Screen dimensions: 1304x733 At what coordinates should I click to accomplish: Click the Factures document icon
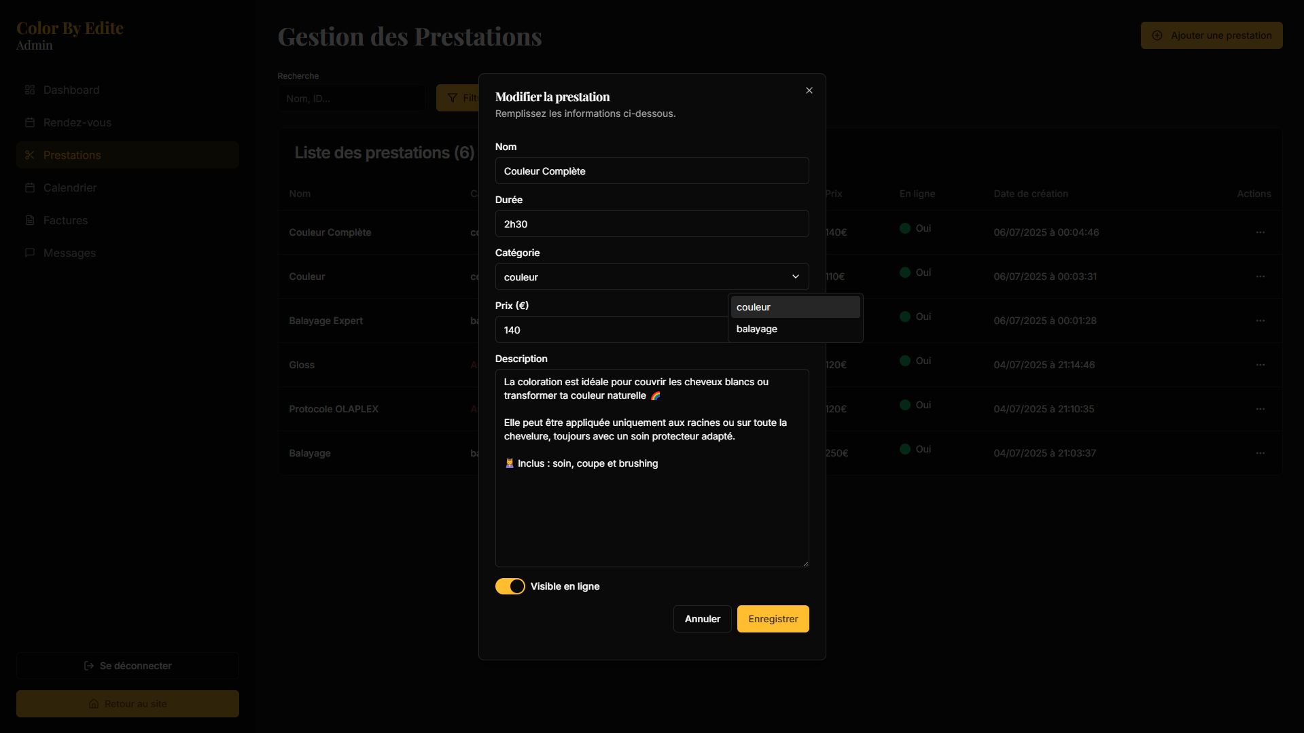point(30,220)
